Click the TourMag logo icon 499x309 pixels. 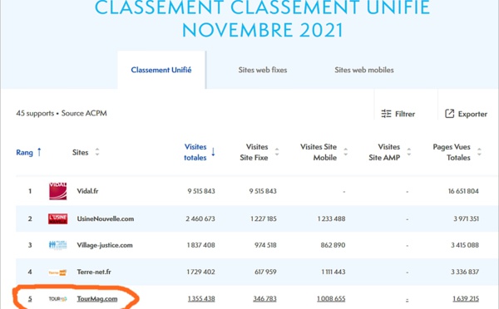tap(57, 299)
